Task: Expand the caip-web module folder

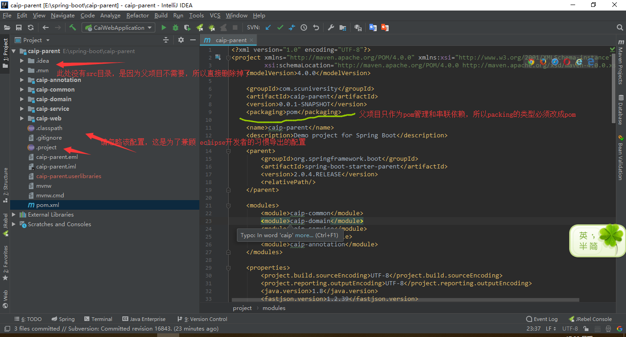Action: pos(21,118)
